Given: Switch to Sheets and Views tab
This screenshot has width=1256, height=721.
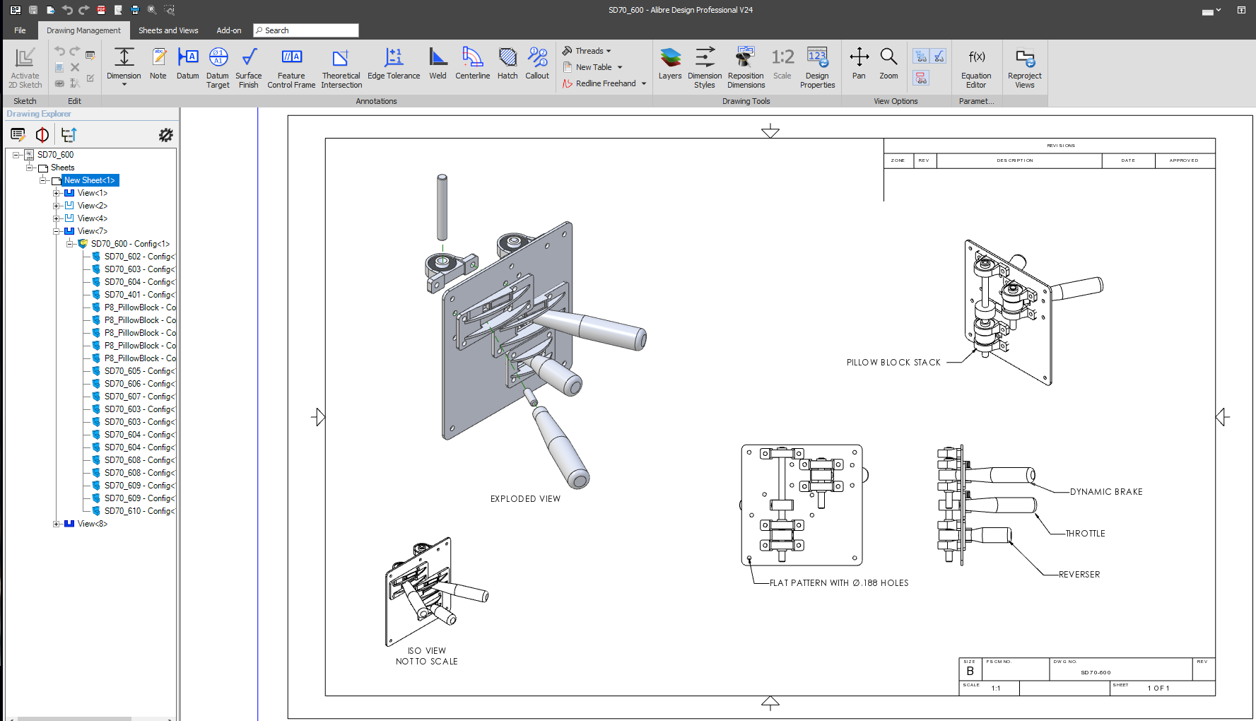Looking at the screenshot, I should [x=168, y=30].
